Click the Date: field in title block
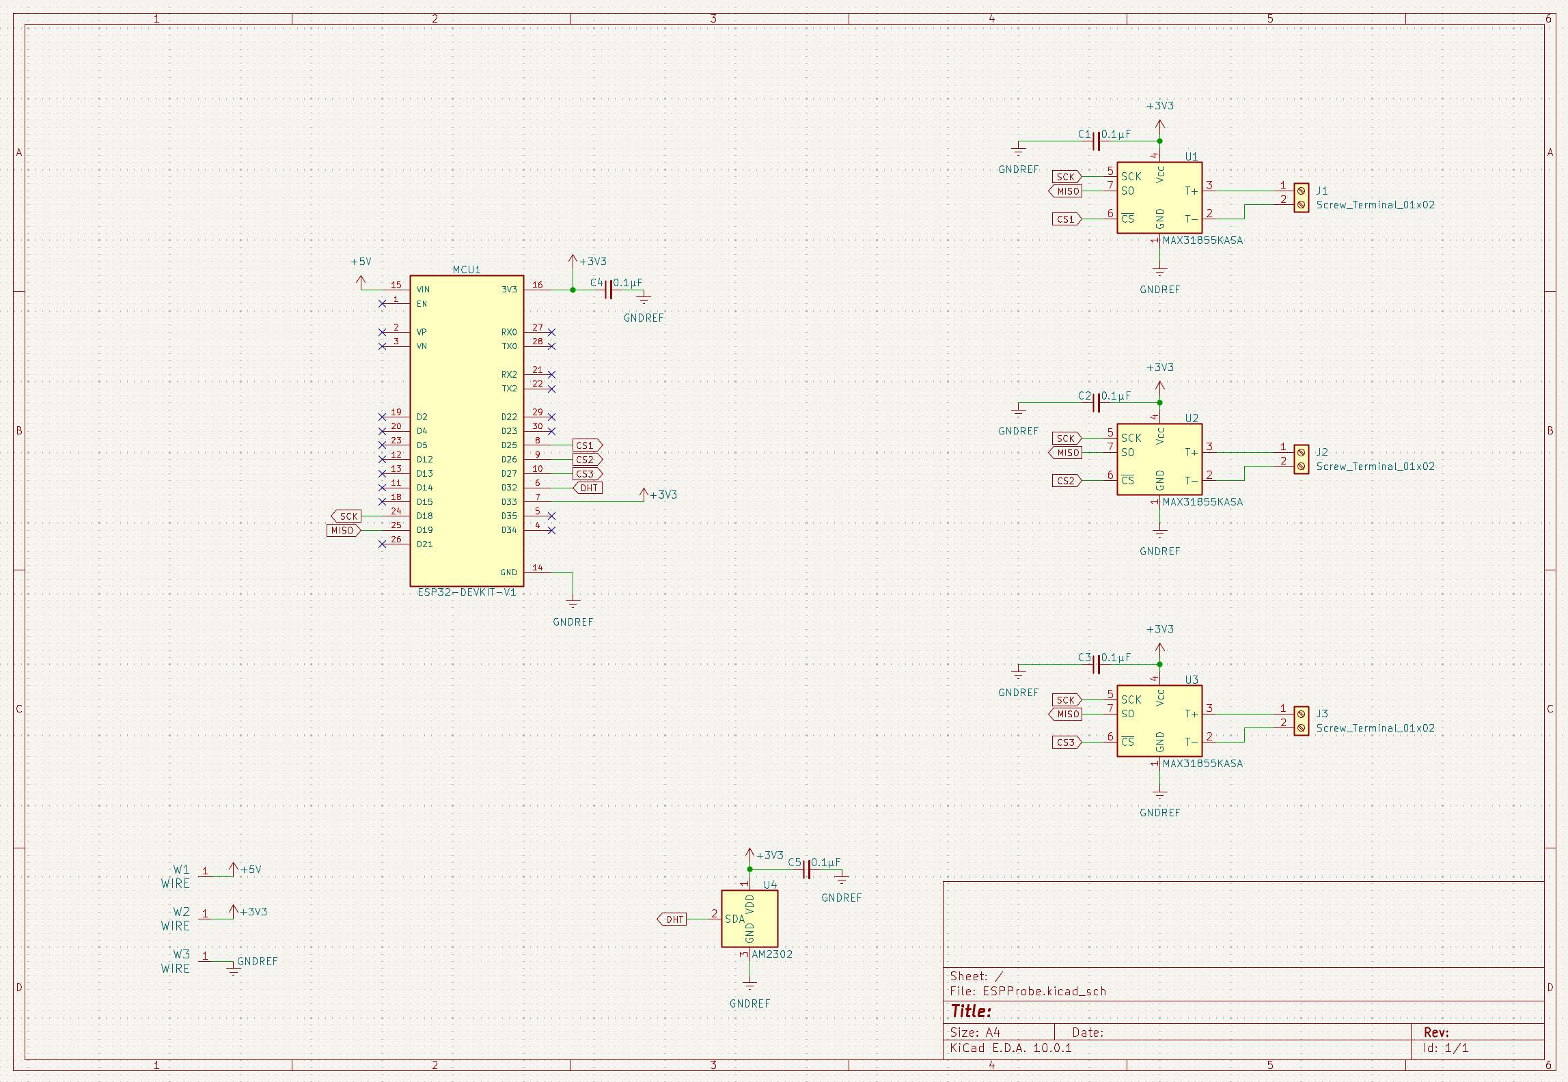 point(1088,1032)
